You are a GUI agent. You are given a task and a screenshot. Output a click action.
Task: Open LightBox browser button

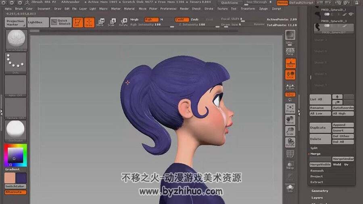pos(38,23)
